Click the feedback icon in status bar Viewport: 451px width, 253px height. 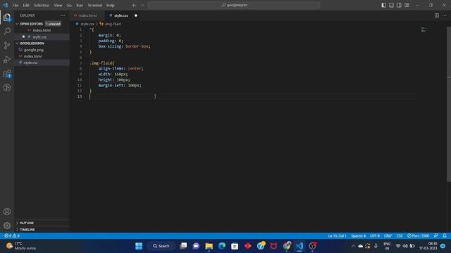point(436,236)
